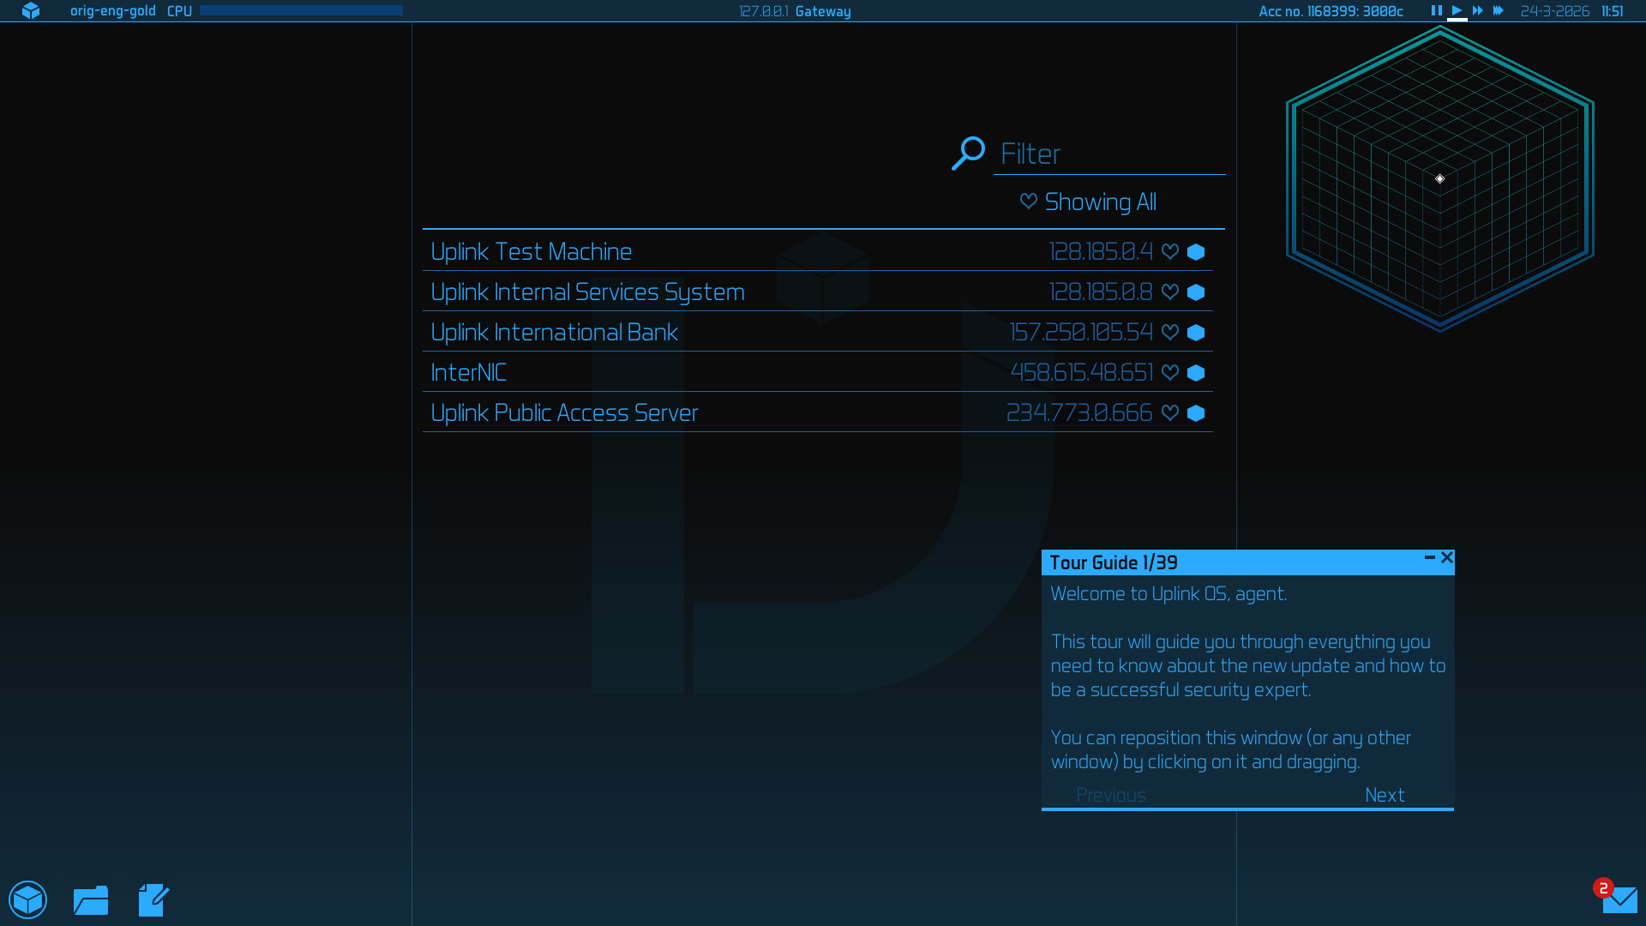Screen dimensions: 1646x926
Task: Open InterNIC server entry
Action: (818, 372)
